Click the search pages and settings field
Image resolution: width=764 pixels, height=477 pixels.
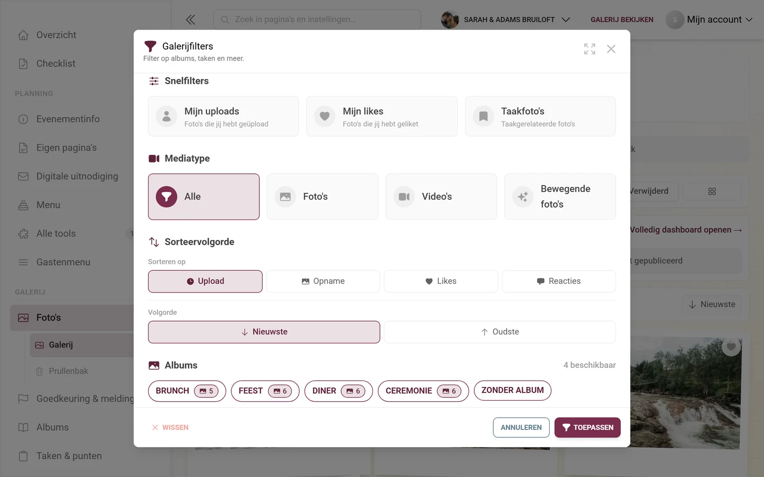coord(317,20)
